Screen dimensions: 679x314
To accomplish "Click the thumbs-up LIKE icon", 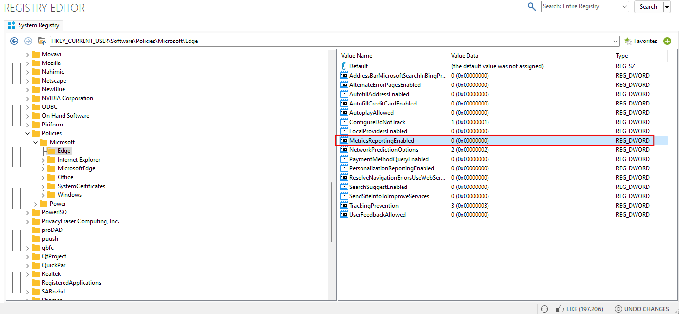I will tap(559, 309).
